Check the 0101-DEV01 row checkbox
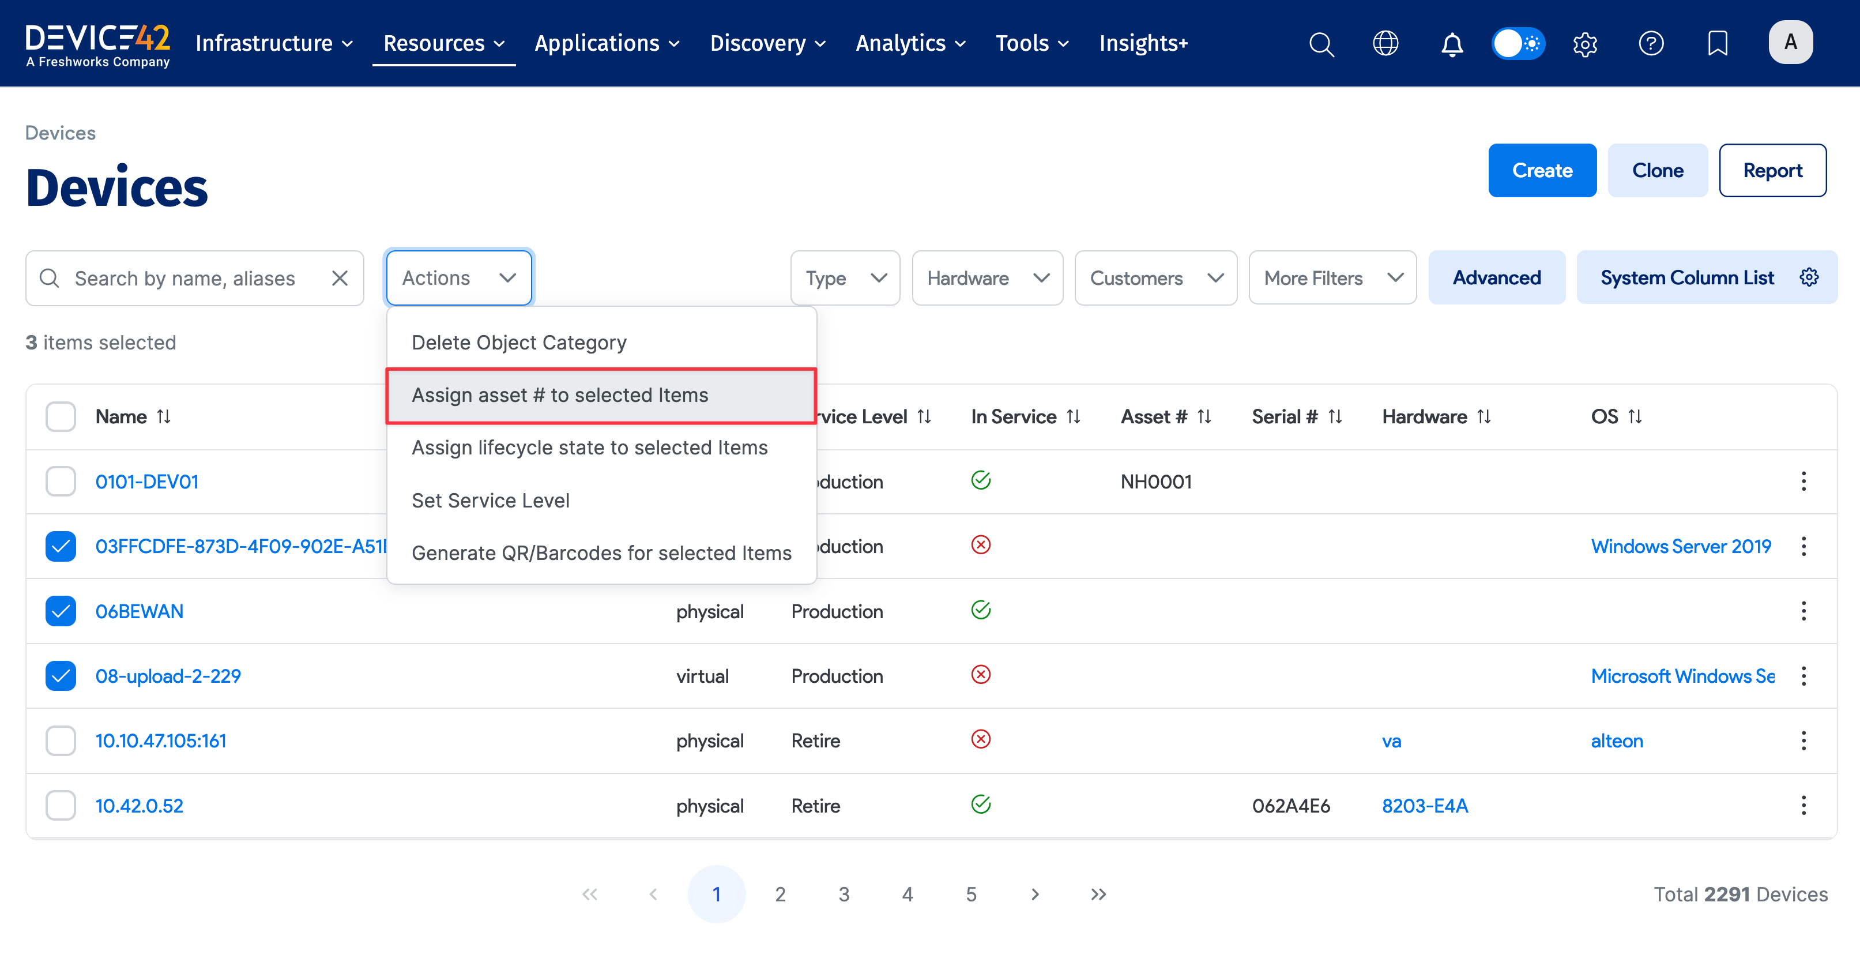1860x970 pixels. [61, 481]
